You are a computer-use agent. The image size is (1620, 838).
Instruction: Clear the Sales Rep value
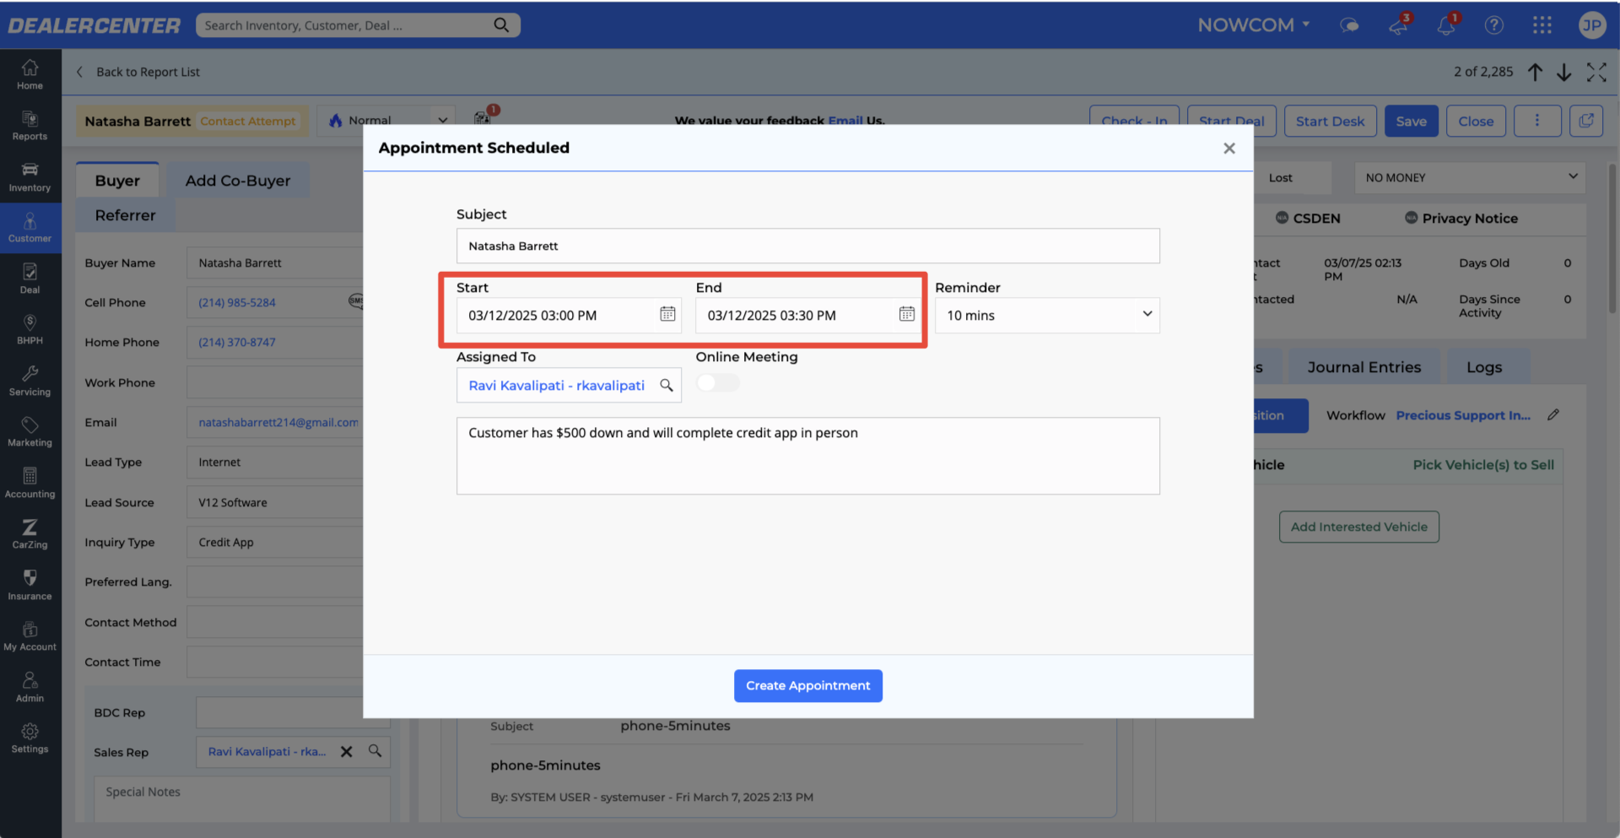[x=346, y=751]
